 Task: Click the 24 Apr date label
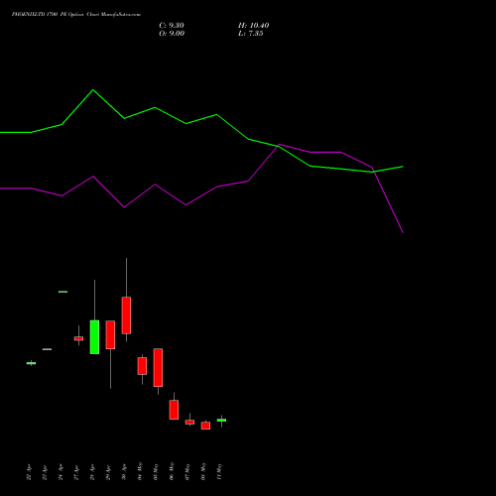click(x=61, y=472)
